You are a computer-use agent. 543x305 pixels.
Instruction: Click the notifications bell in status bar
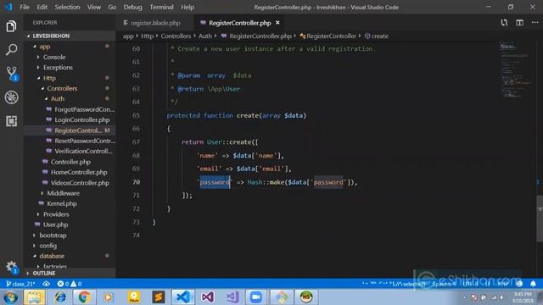[x=533, y=284]
